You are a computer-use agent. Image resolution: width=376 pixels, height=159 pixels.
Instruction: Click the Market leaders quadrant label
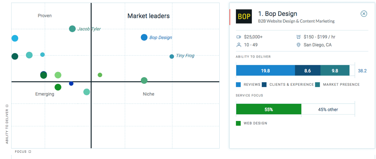[x=149, y=16]
